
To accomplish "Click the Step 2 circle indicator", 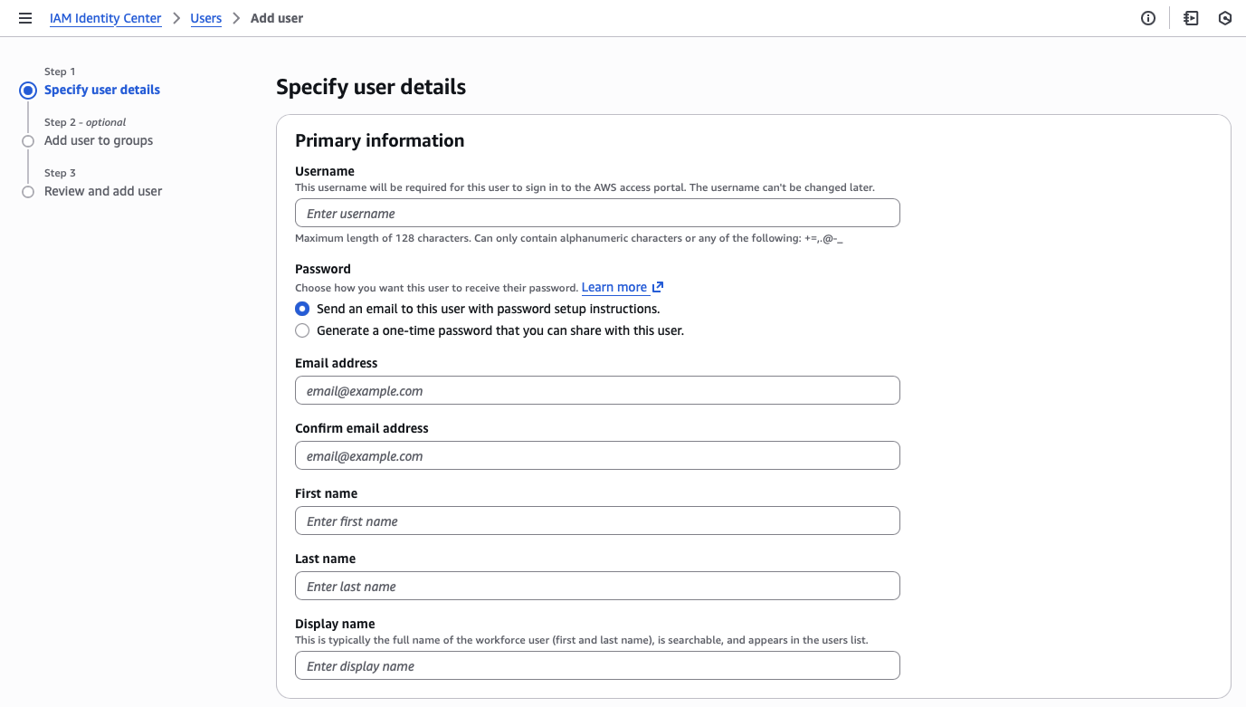I will point(27,140).
